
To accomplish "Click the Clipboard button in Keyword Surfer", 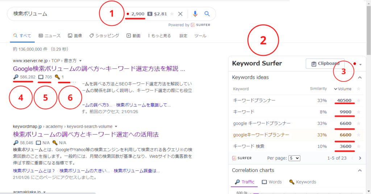I will (325, 64).
